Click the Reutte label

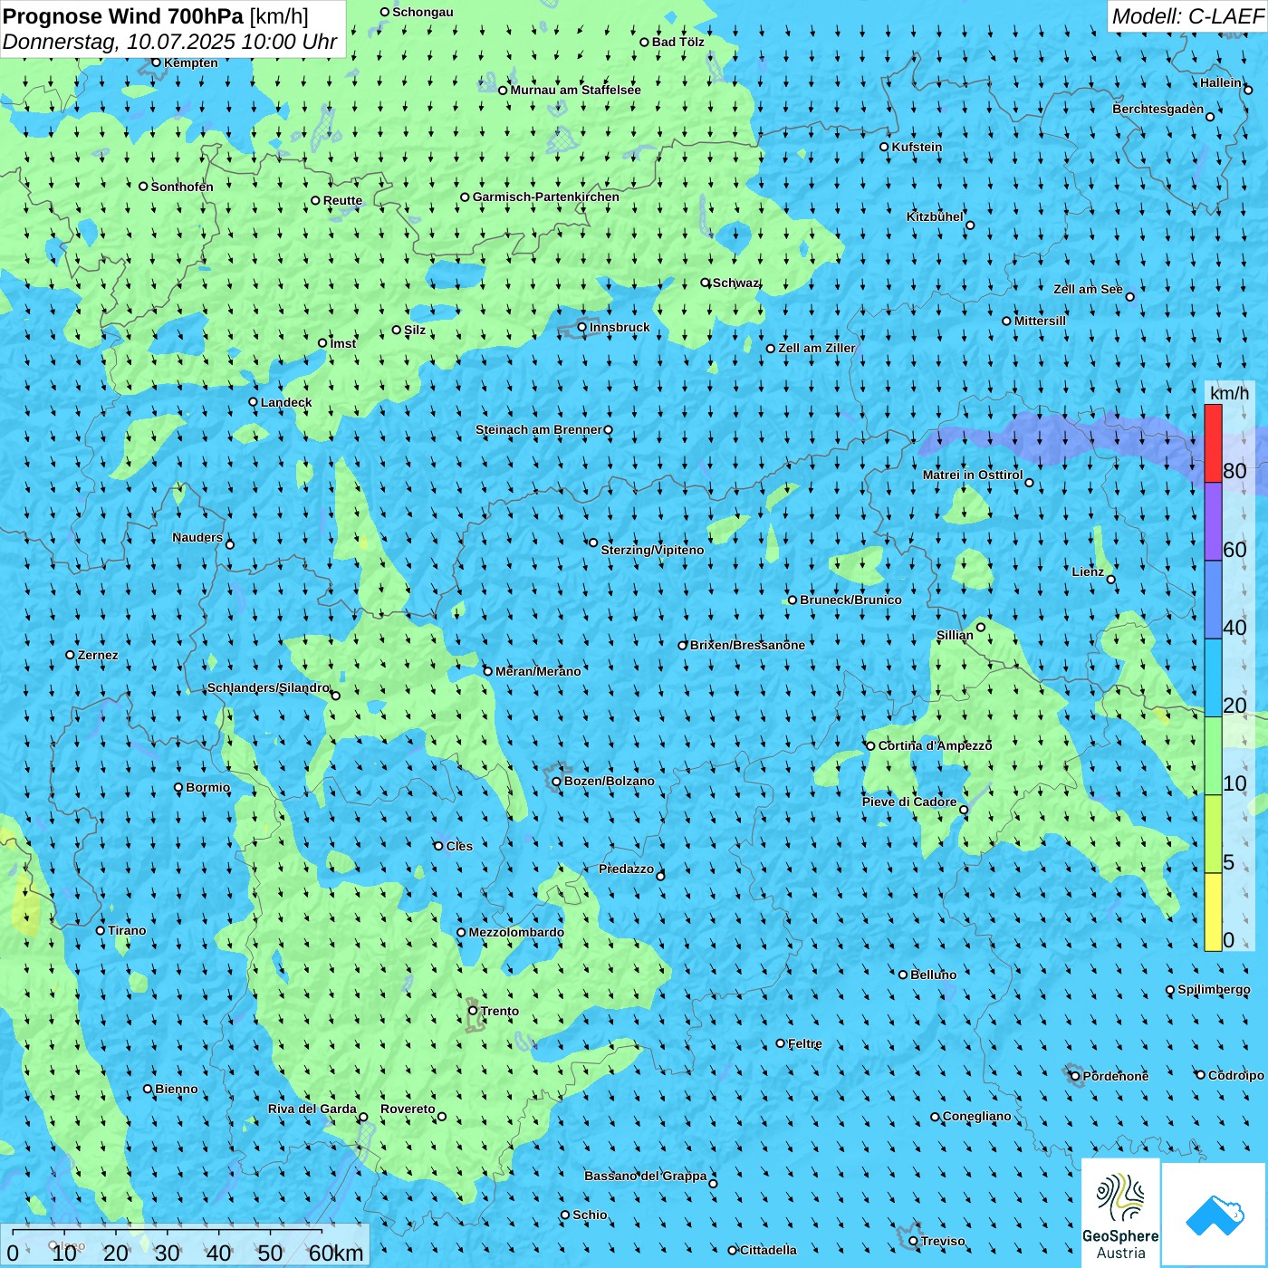point(342,201)
